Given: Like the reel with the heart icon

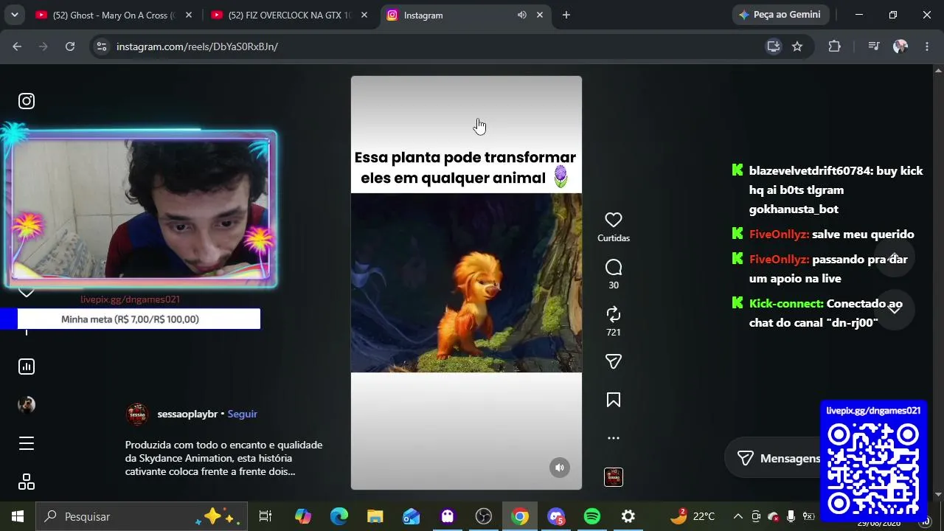Looking at the screenshot, I should [x=614, y=220].
